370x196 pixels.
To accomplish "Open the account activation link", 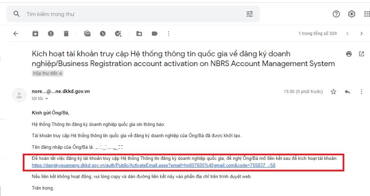I will pos(153,166).
